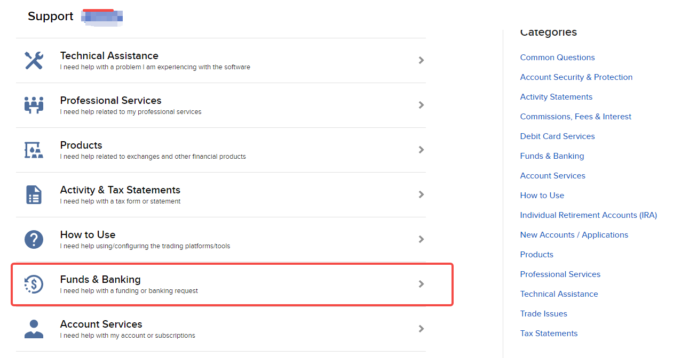Screen dimensions: 689x358
Task: Go to Account Security & Protection link
Action: tap(576, 77)
